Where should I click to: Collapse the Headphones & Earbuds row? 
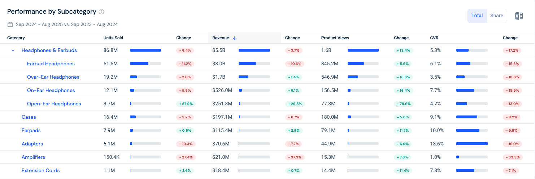[13, 51]
